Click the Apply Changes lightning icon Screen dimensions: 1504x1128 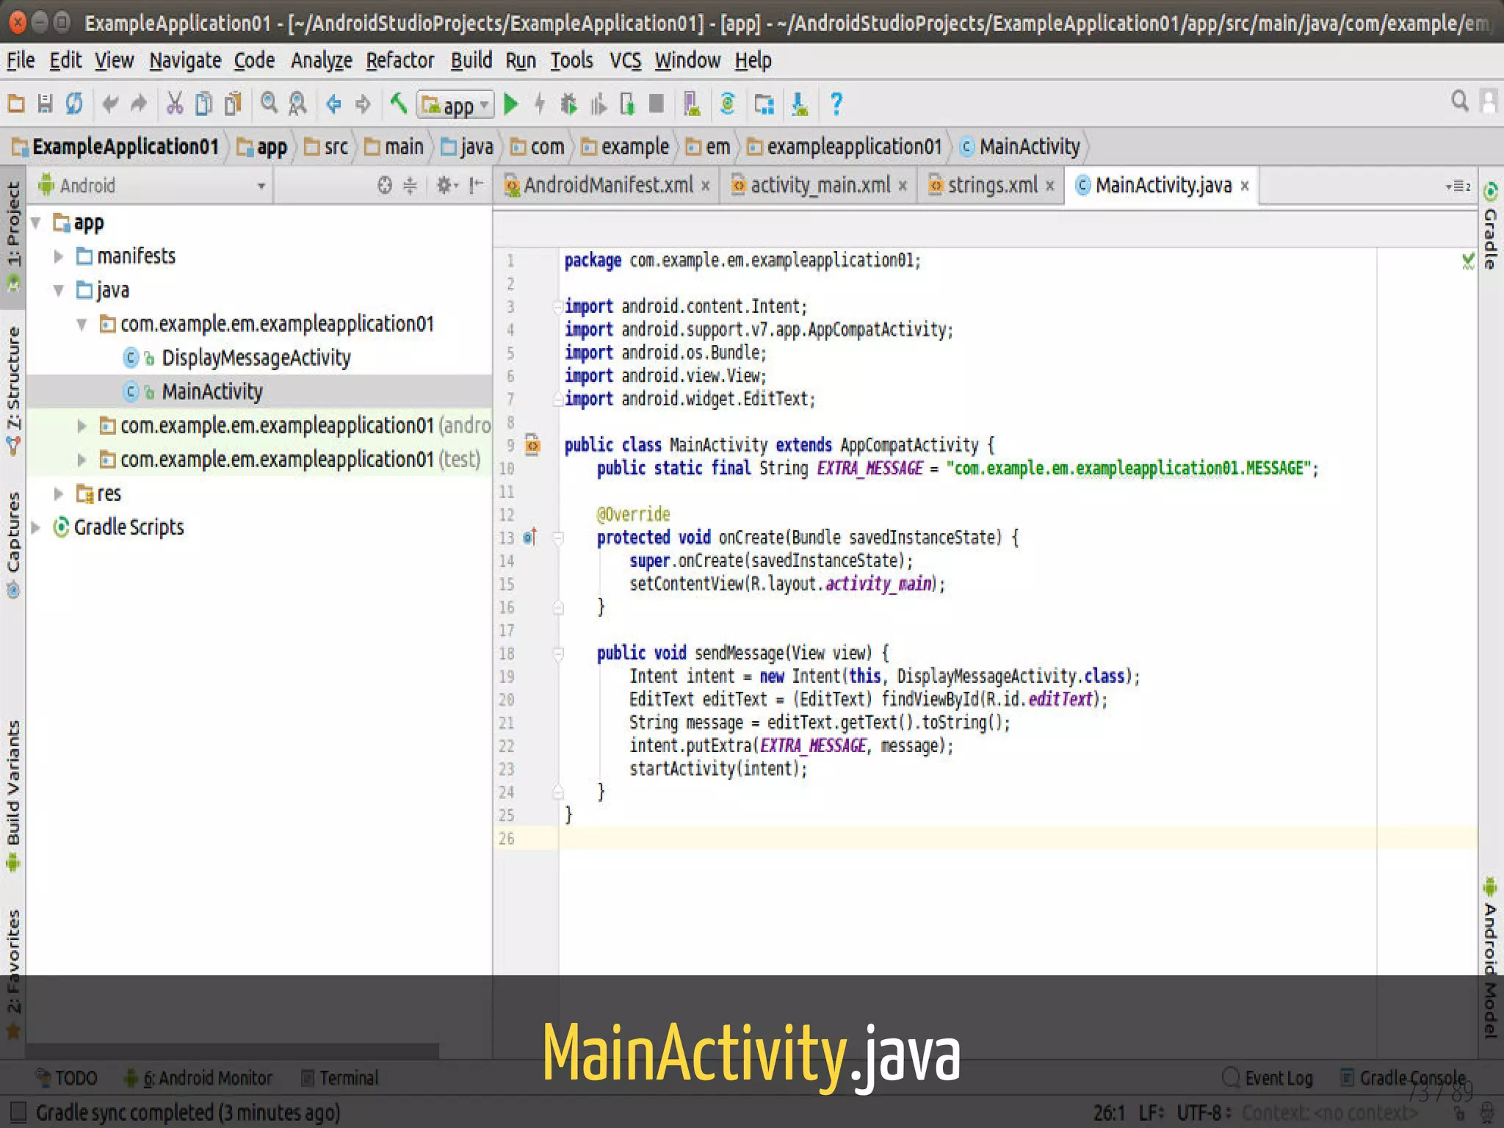[x=540, y=104]
